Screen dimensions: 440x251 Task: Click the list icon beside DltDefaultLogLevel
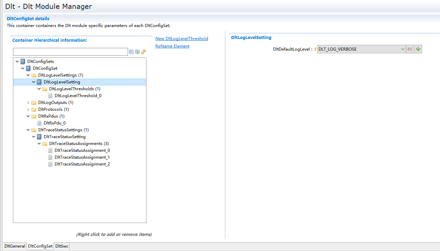[x=410, y=49]
